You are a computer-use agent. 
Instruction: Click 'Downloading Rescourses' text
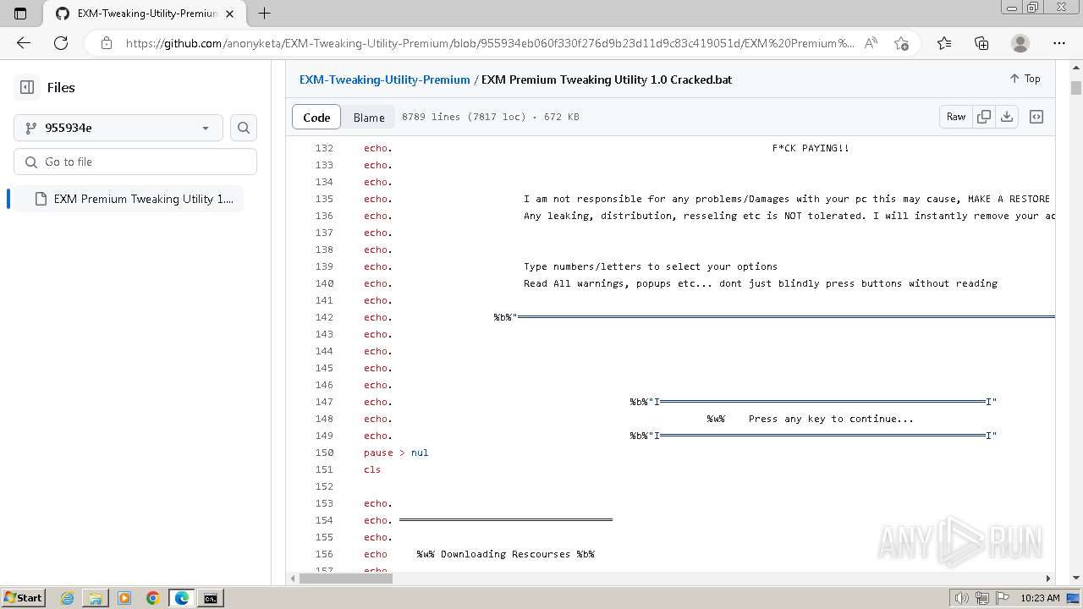click(505, 554)
